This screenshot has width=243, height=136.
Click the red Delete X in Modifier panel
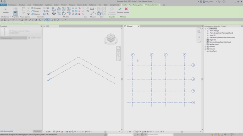[x=79, y=14]
